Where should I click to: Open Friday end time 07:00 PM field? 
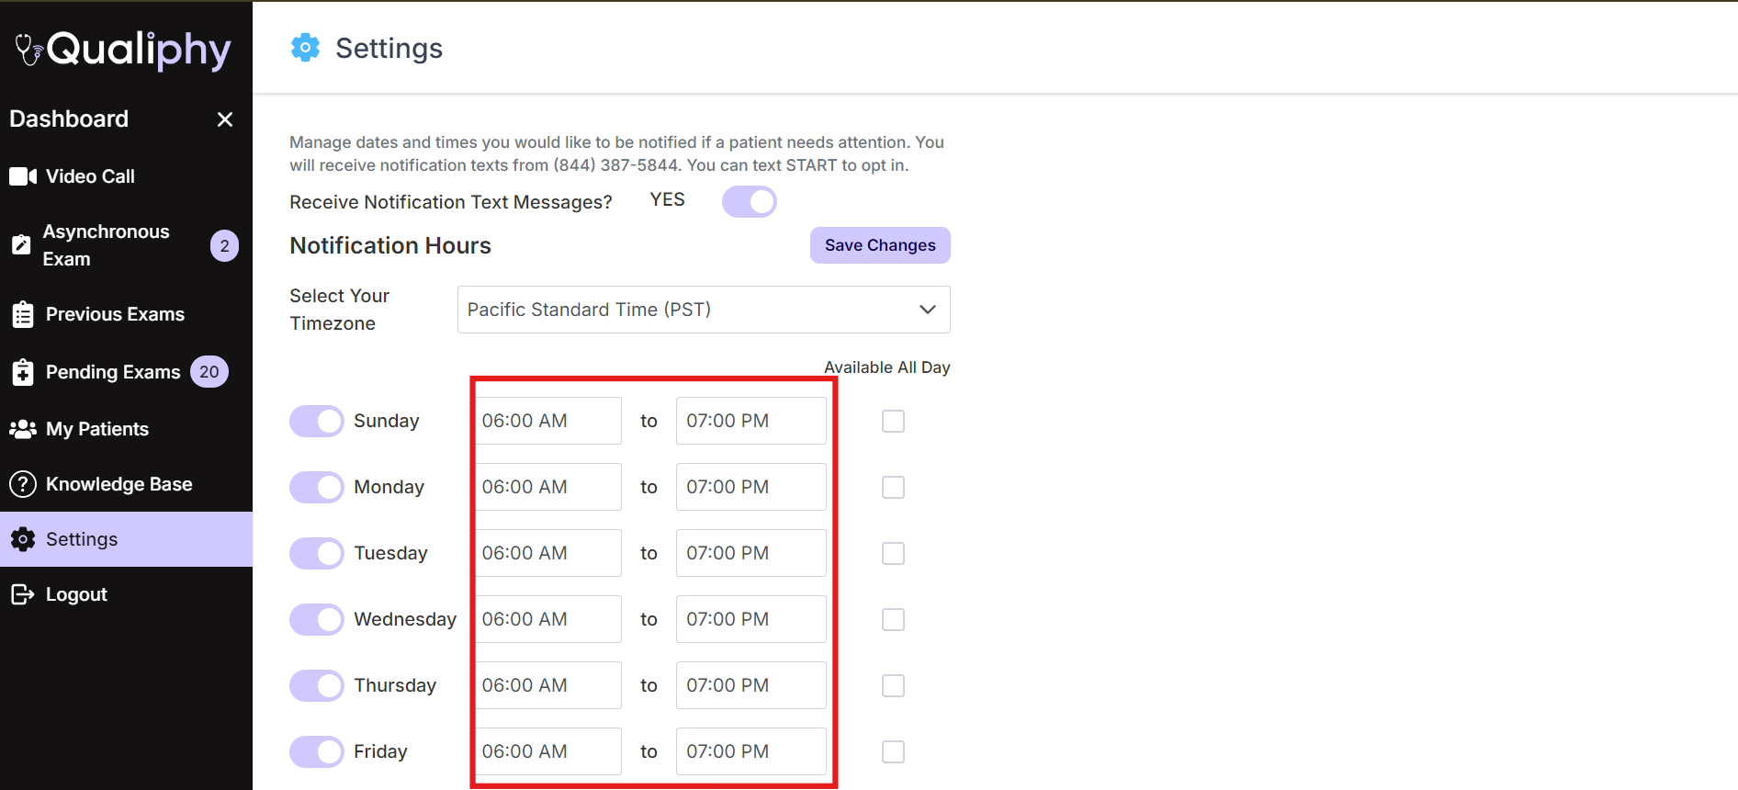(x=750, y=751)
